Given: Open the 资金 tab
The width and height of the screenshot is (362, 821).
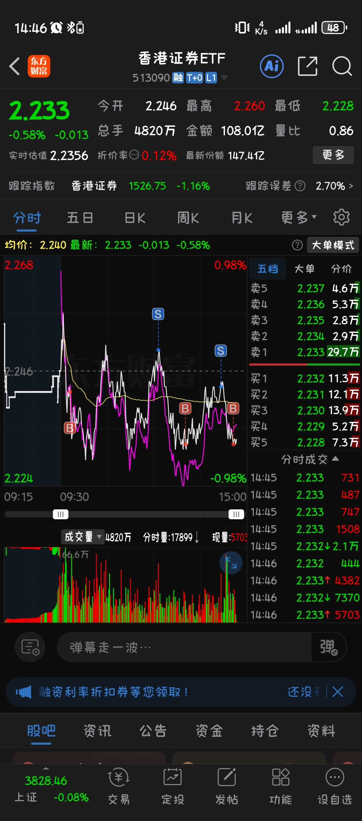Looking at the screenshot, I should (209, 730).
